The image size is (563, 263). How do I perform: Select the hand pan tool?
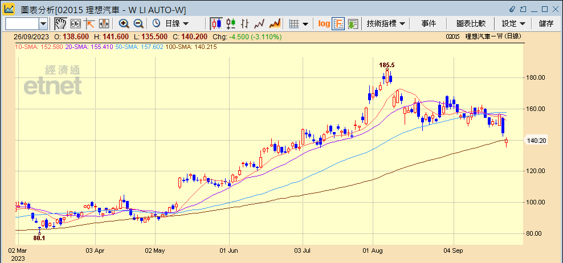60,23
